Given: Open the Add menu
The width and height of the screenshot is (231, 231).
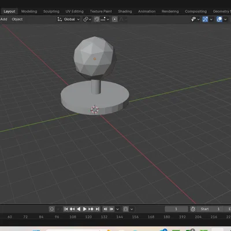Looking at the screenshot, I should pyautogui.click(x=3, y=19).
